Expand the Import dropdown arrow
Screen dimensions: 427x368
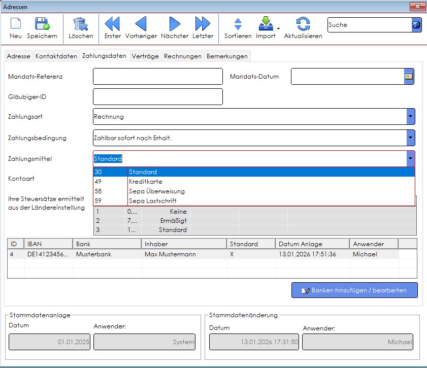pos(278,28)
